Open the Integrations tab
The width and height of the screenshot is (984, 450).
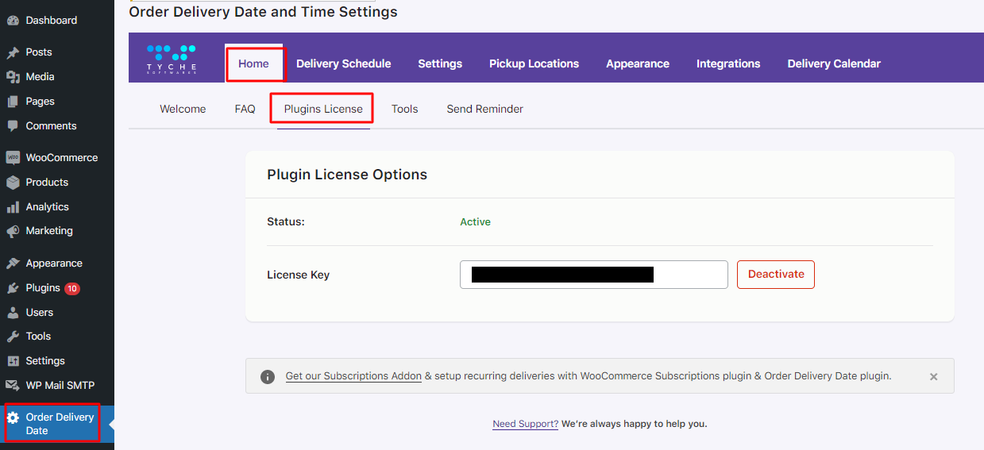(728, 63)
